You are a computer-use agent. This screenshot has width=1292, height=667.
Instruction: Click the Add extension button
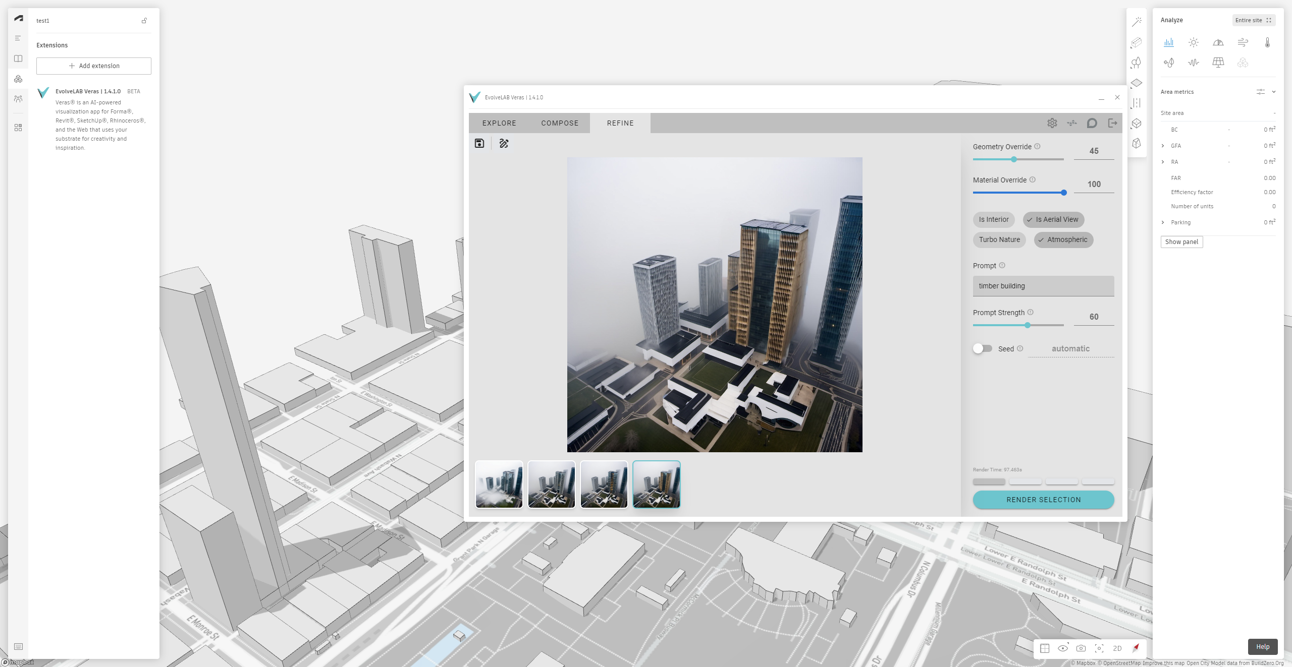click(94, 66)
